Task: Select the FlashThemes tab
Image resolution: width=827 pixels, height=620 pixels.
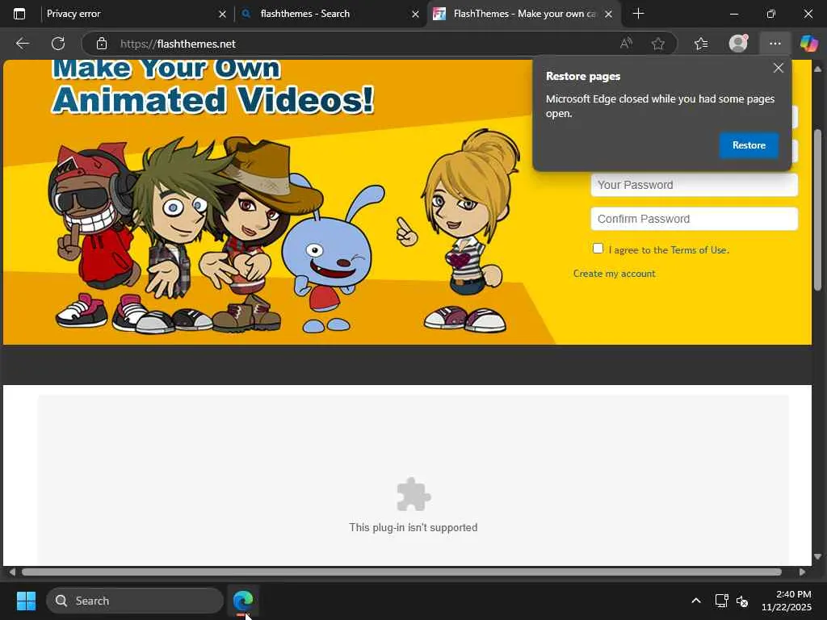Action: click(x=523, y=14)
